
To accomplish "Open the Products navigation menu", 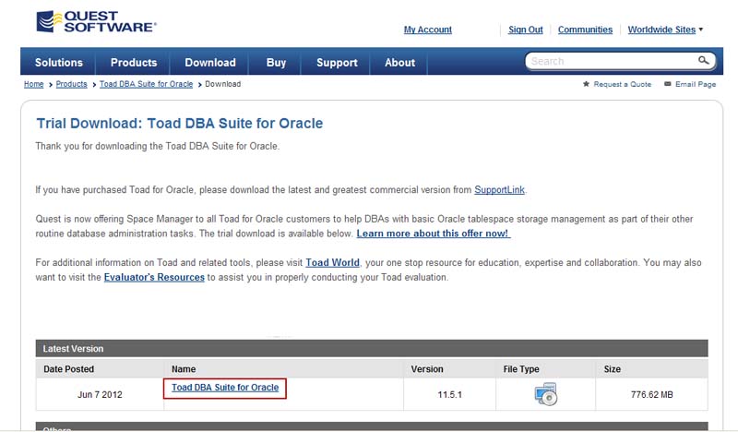I will [x=134, y=63].
